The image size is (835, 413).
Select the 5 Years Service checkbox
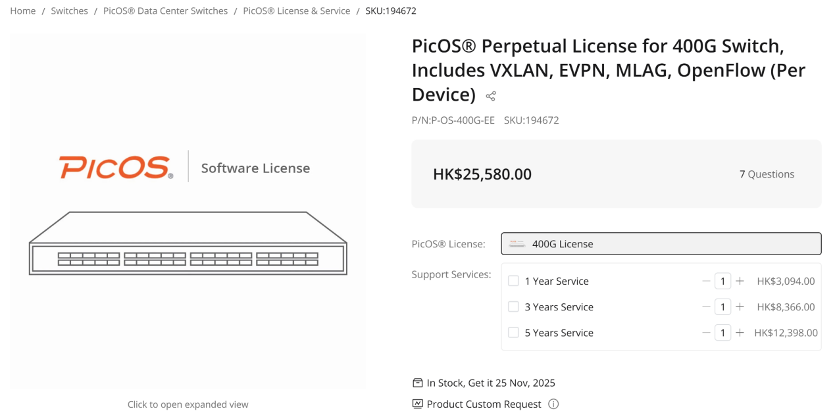coord(513,333)
